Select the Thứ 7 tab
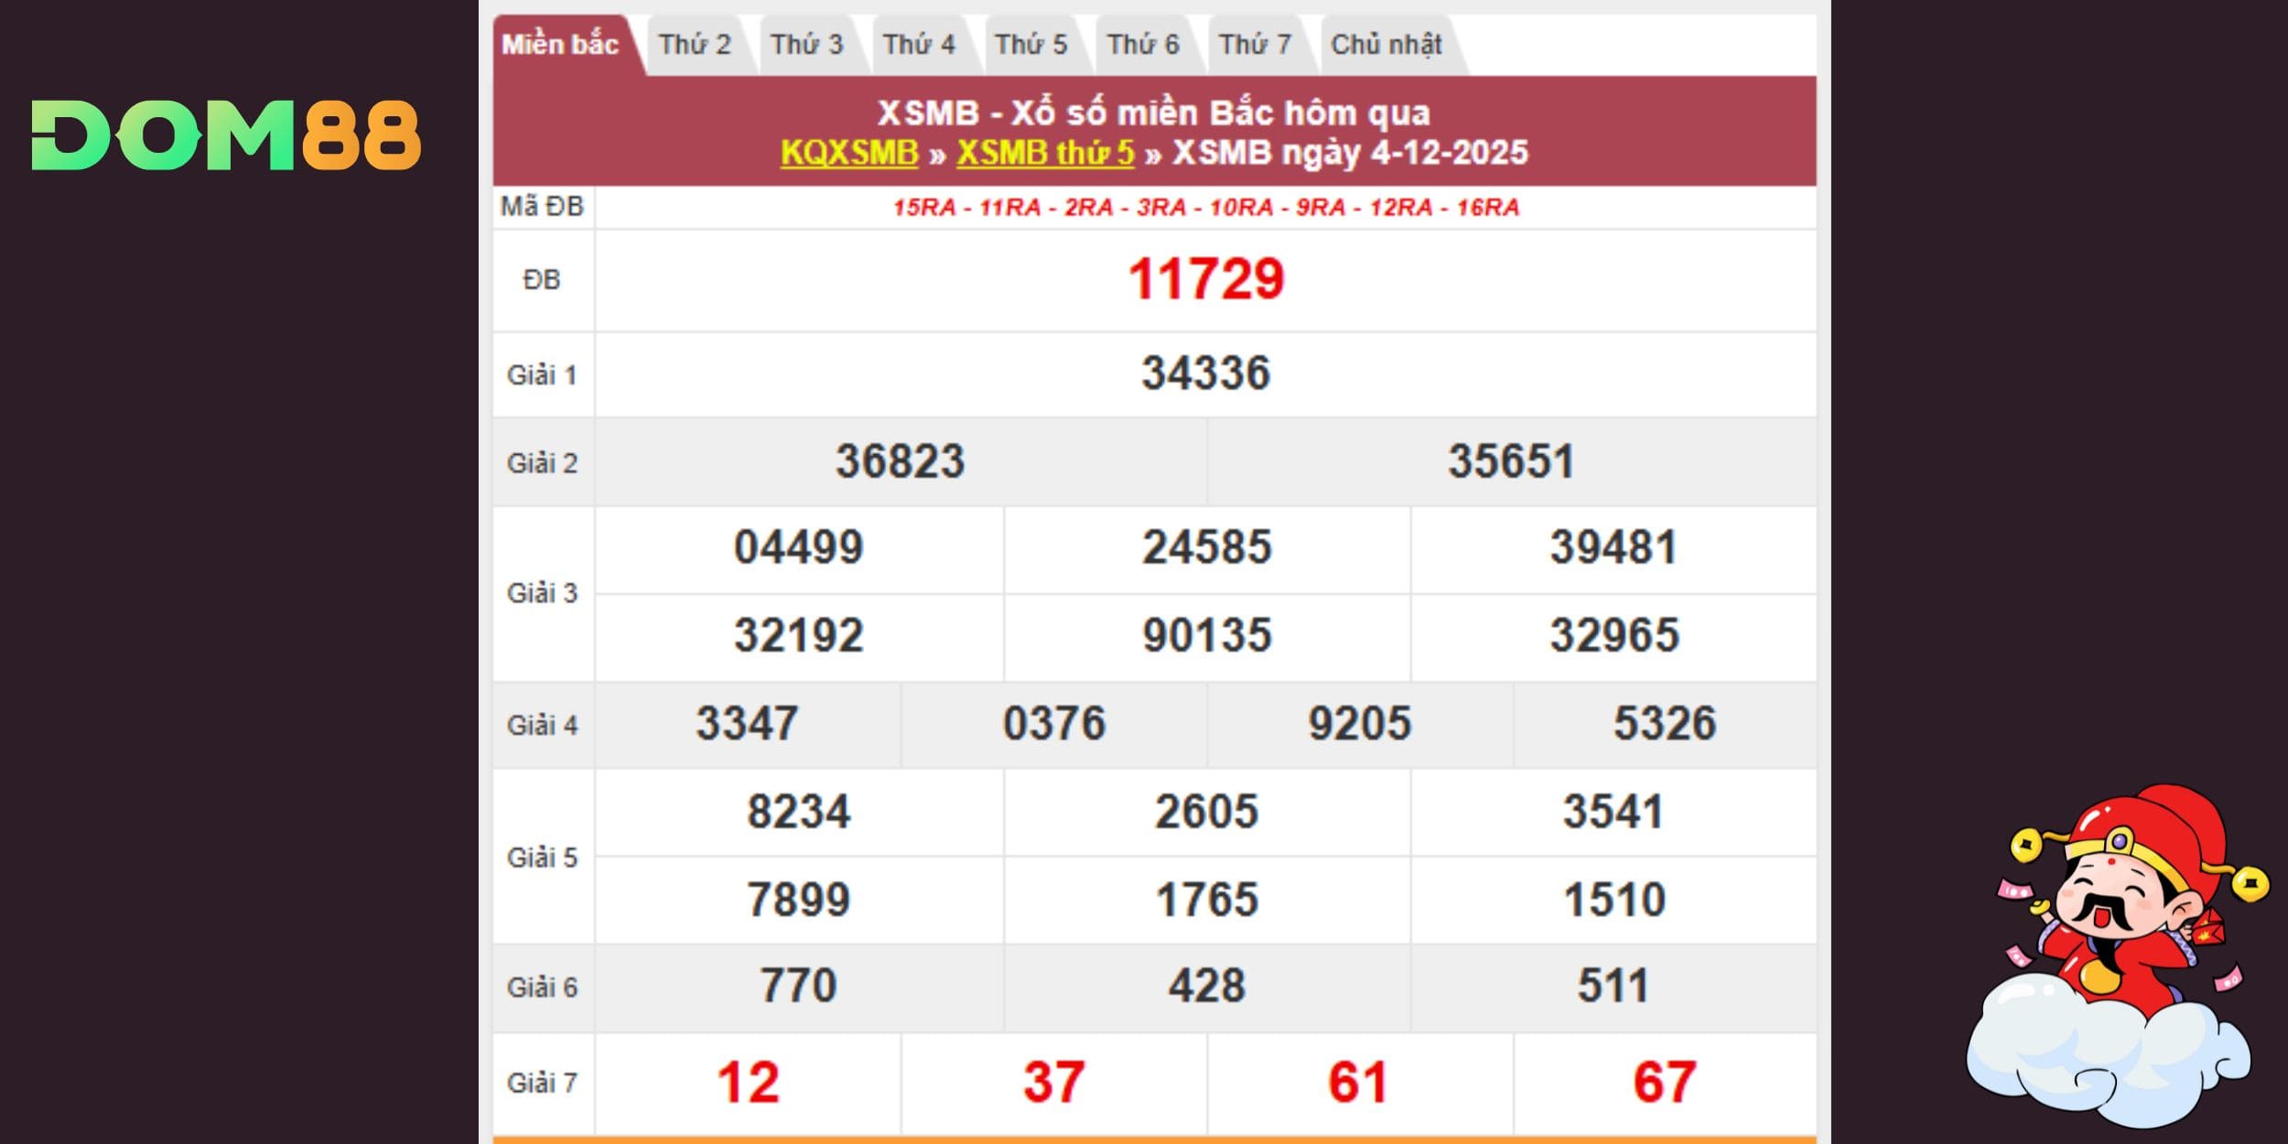Image resolution: width=2288 pixels, height=1144 pixels. tap(1255, 44)
